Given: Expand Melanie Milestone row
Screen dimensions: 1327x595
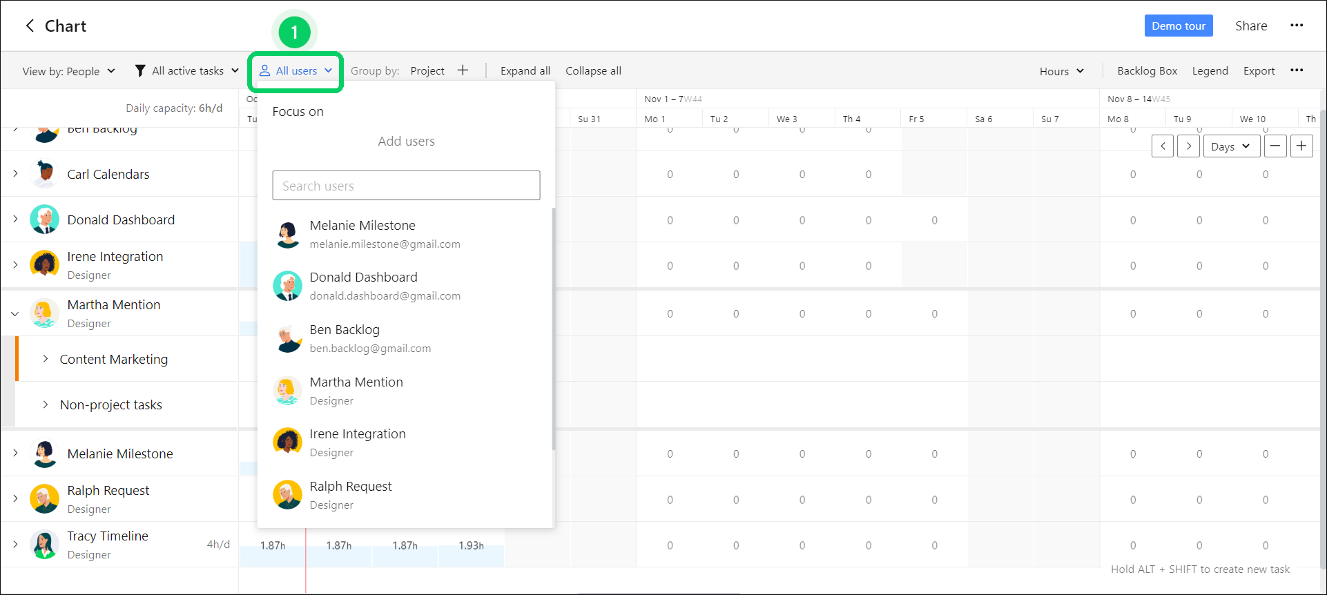Looking at the screenshot, I should pos(15,453).
